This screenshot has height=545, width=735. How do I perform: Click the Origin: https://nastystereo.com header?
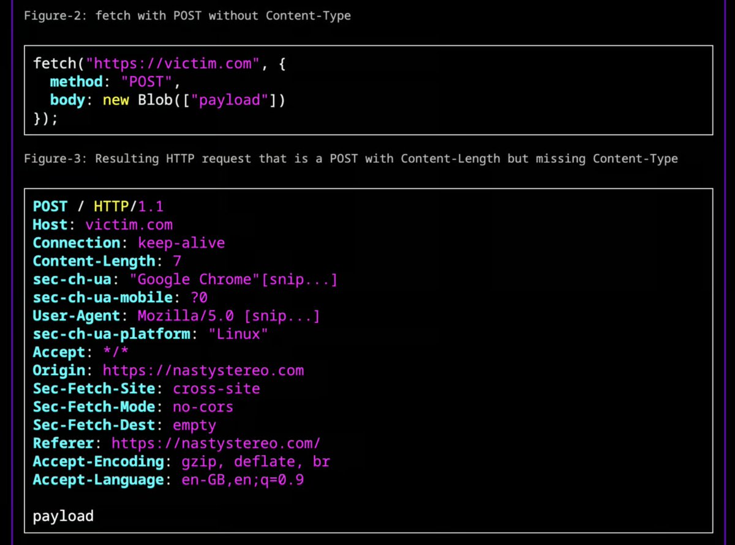click(x=168, y=371)
